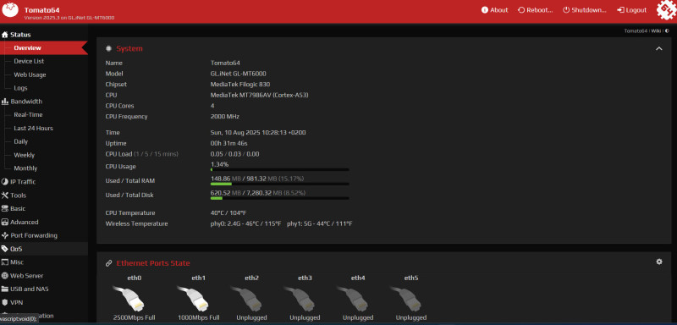This screenshot has width=677, height=325.
Task: Click the 'MediaTek Filogic 830' chipset value
Action: [240, 85]
